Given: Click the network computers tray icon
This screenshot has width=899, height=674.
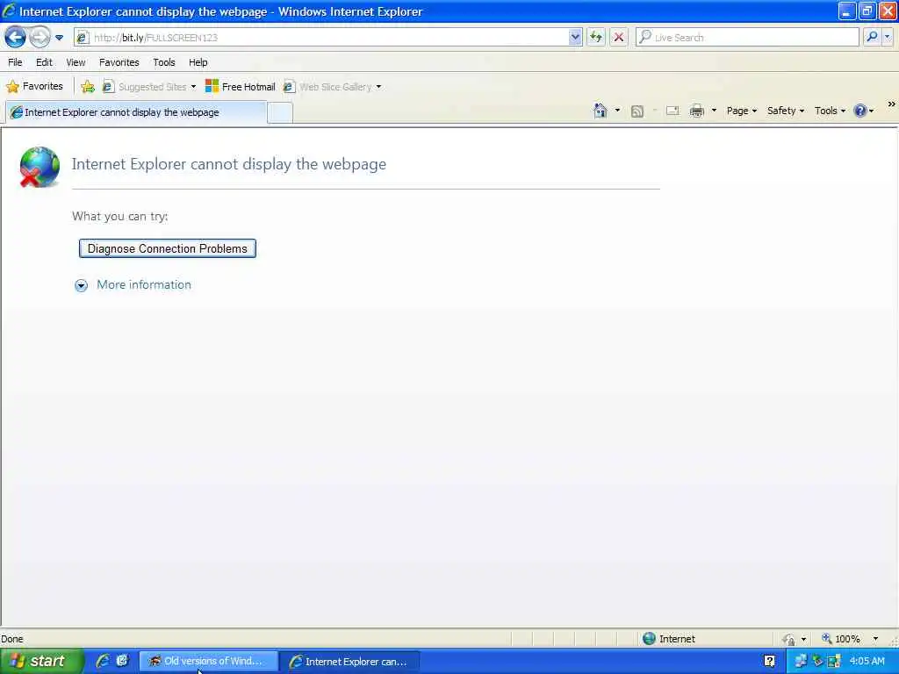Looking at the screenshot, I should (x=801, y=662).
